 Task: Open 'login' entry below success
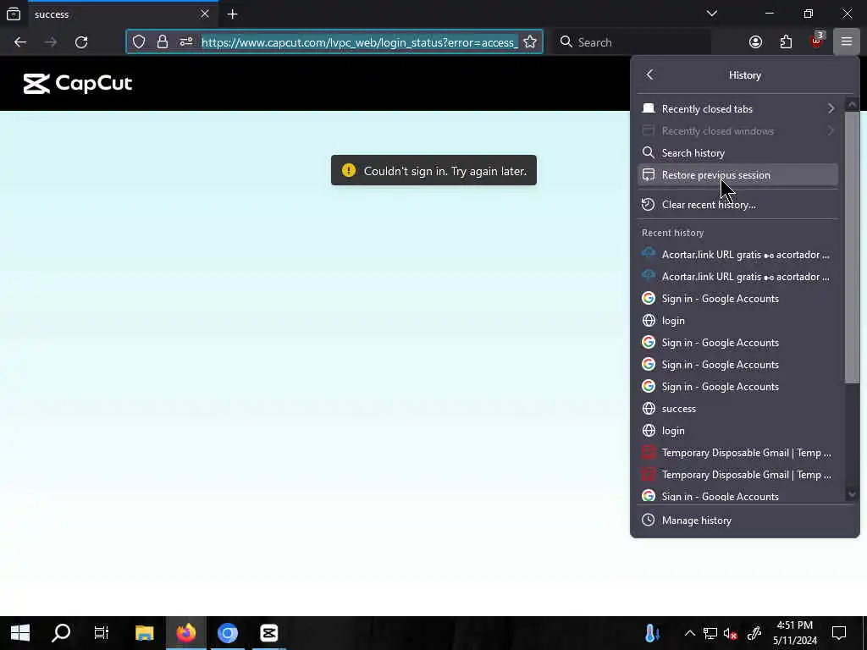737,431
